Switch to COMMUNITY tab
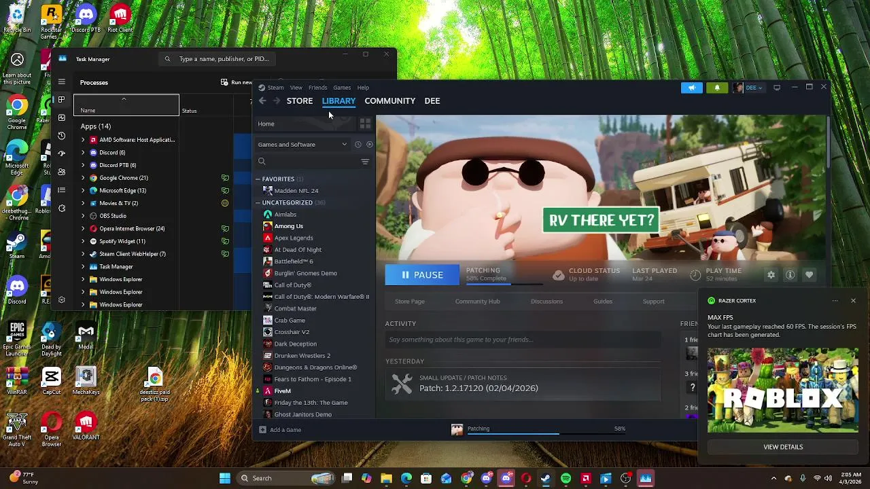Viewport: 870px width, 489px height. click(389, 101)
